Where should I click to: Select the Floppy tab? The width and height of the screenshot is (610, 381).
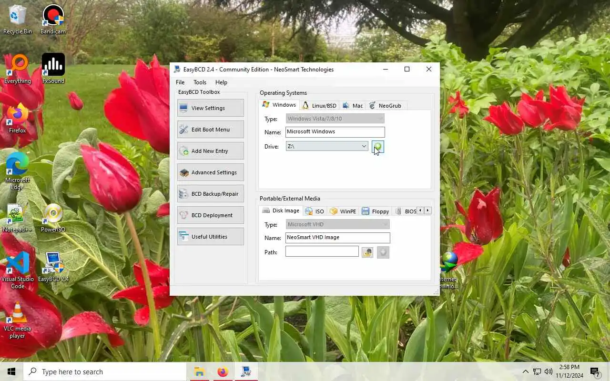pos(376,211)
